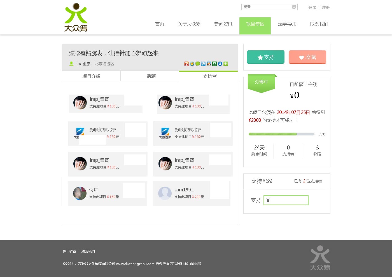This screenshot has width=392, height=277.
Task: Click the Renren share icon
Action: (220, 64)
